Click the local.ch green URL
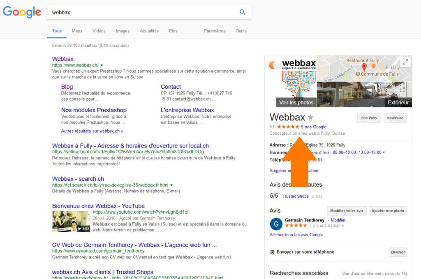Image resolution: width=421 pixels, height=279 pixels. (x=128, y=152)
